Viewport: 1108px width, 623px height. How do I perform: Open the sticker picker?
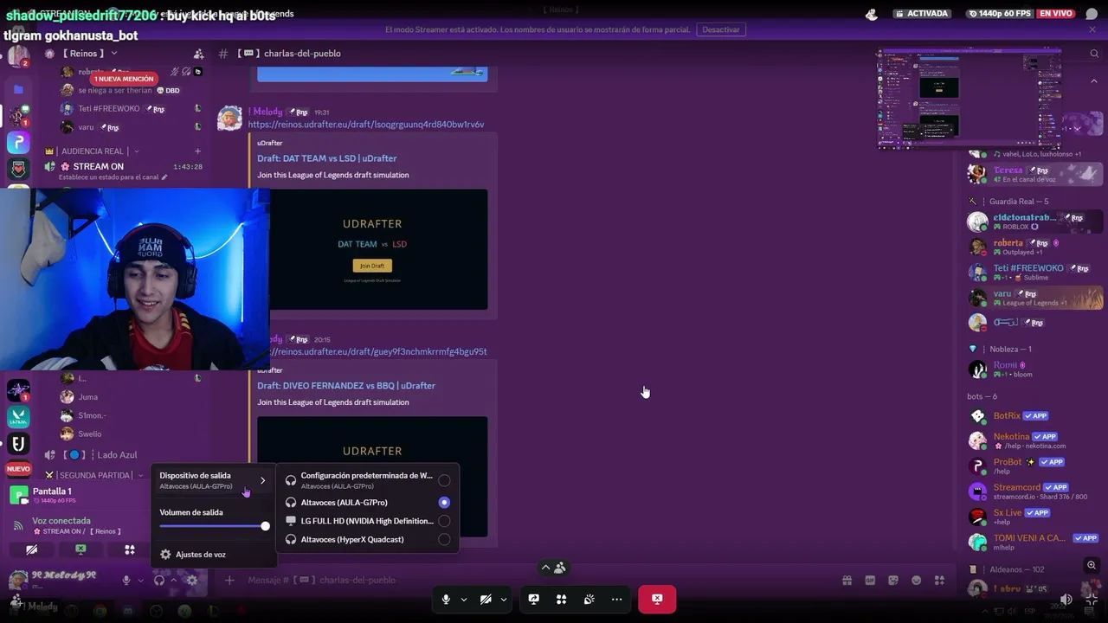[x=893, y=581]
